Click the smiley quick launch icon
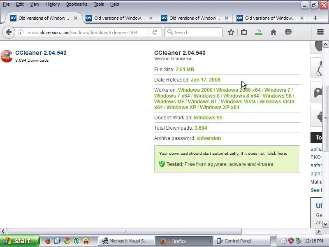This screenshot has height=247, width=329. pyautogui.click(x=86, y=241)
